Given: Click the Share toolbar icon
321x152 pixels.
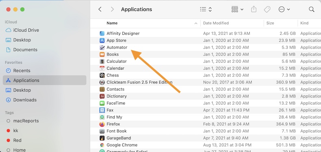Looking at the screenshot, I should (x=254, y=9).
